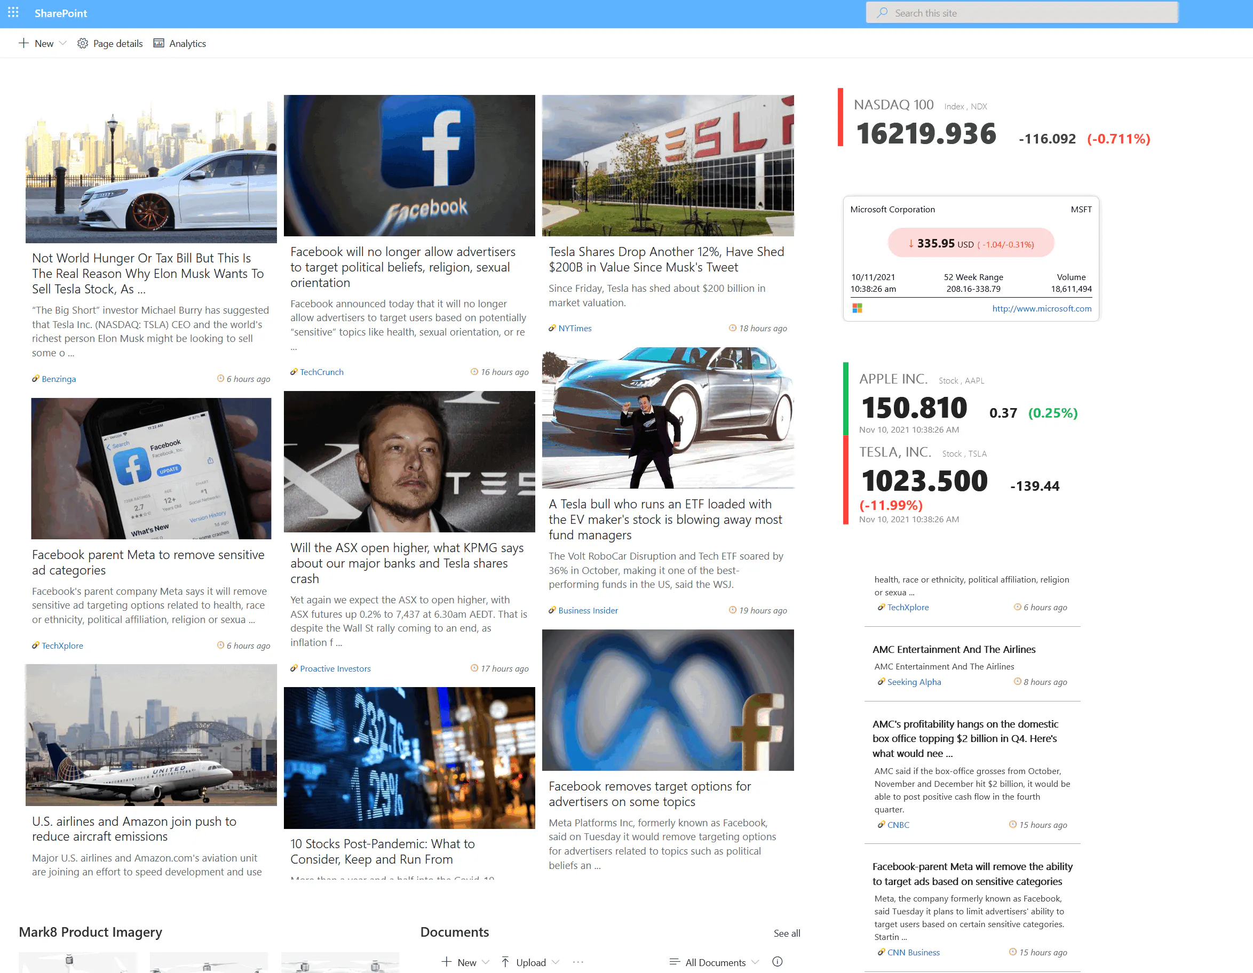Click the link icon next to CNN Business

click(x=881, y=952)
